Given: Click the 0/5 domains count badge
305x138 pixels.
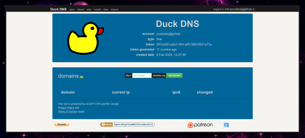Looking at the screenshot, I should (x=81, y=77).
